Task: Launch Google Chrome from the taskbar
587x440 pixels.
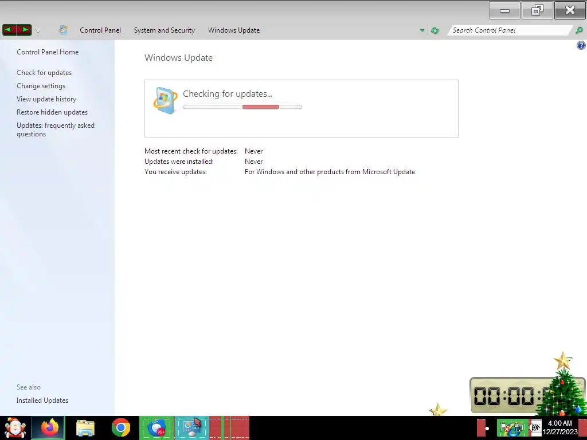Action: [x=121, y=427]
